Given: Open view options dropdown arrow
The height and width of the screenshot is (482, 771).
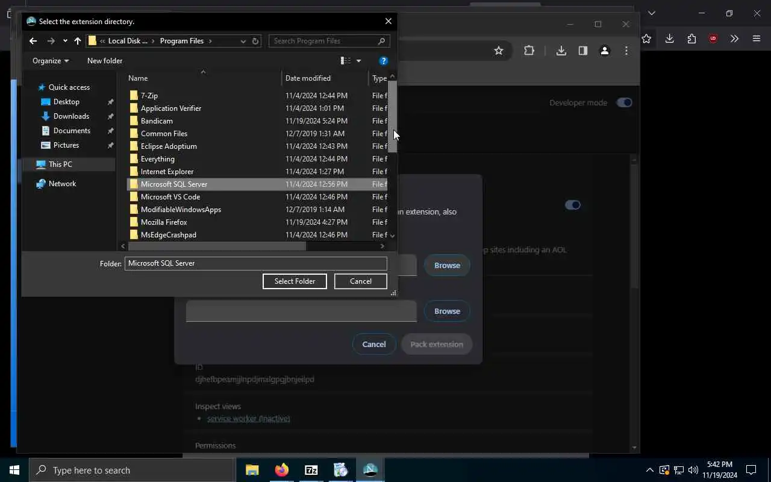Looking at the screenshot, I should point(358,61).
